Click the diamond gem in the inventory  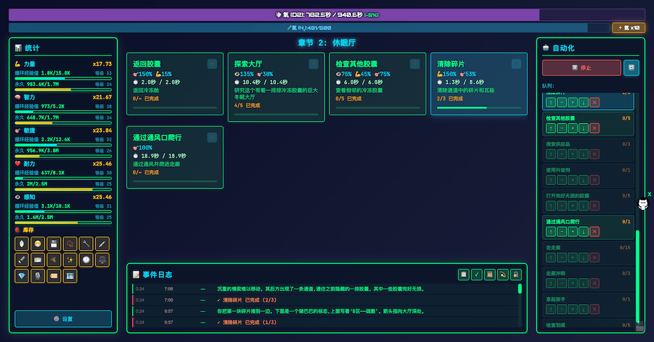pos(22,276)
